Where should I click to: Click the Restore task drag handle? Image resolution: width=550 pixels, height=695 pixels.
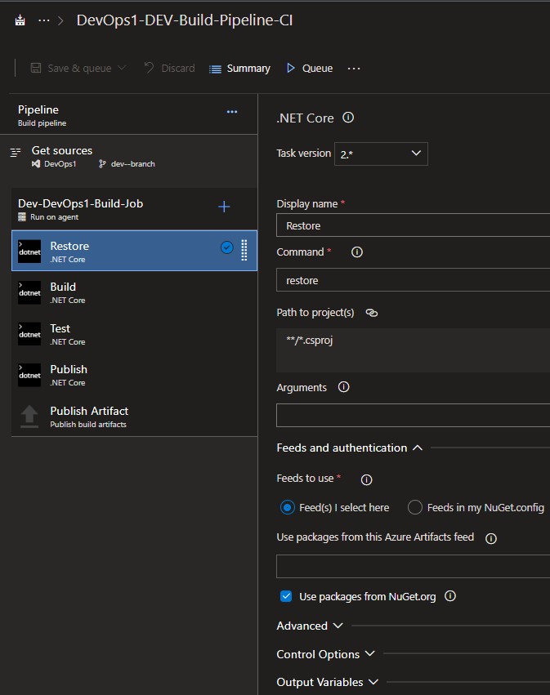[x=244, y=251]
